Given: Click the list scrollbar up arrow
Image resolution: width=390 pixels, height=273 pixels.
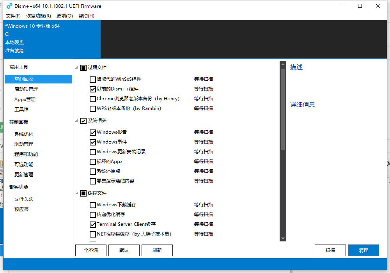Looking at the screenshot, I should point(283,64).
